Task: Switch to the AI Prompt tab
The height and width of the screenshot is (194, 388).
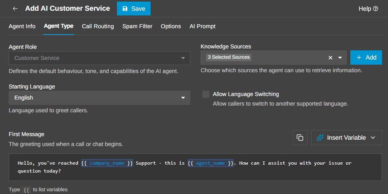Action: (203, 26)
